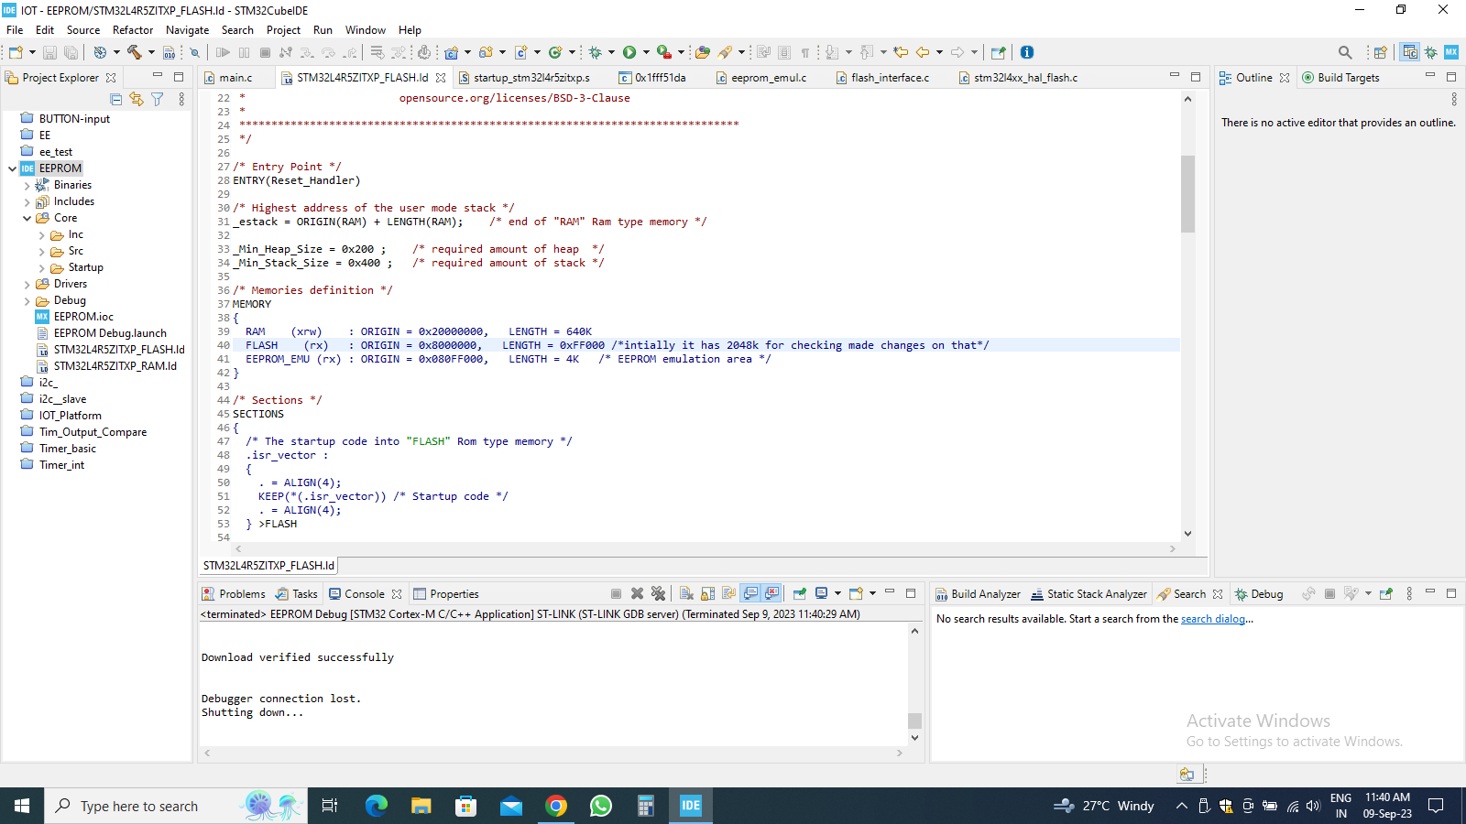Open the dropdown arrow beside Run button

point(646,52)
